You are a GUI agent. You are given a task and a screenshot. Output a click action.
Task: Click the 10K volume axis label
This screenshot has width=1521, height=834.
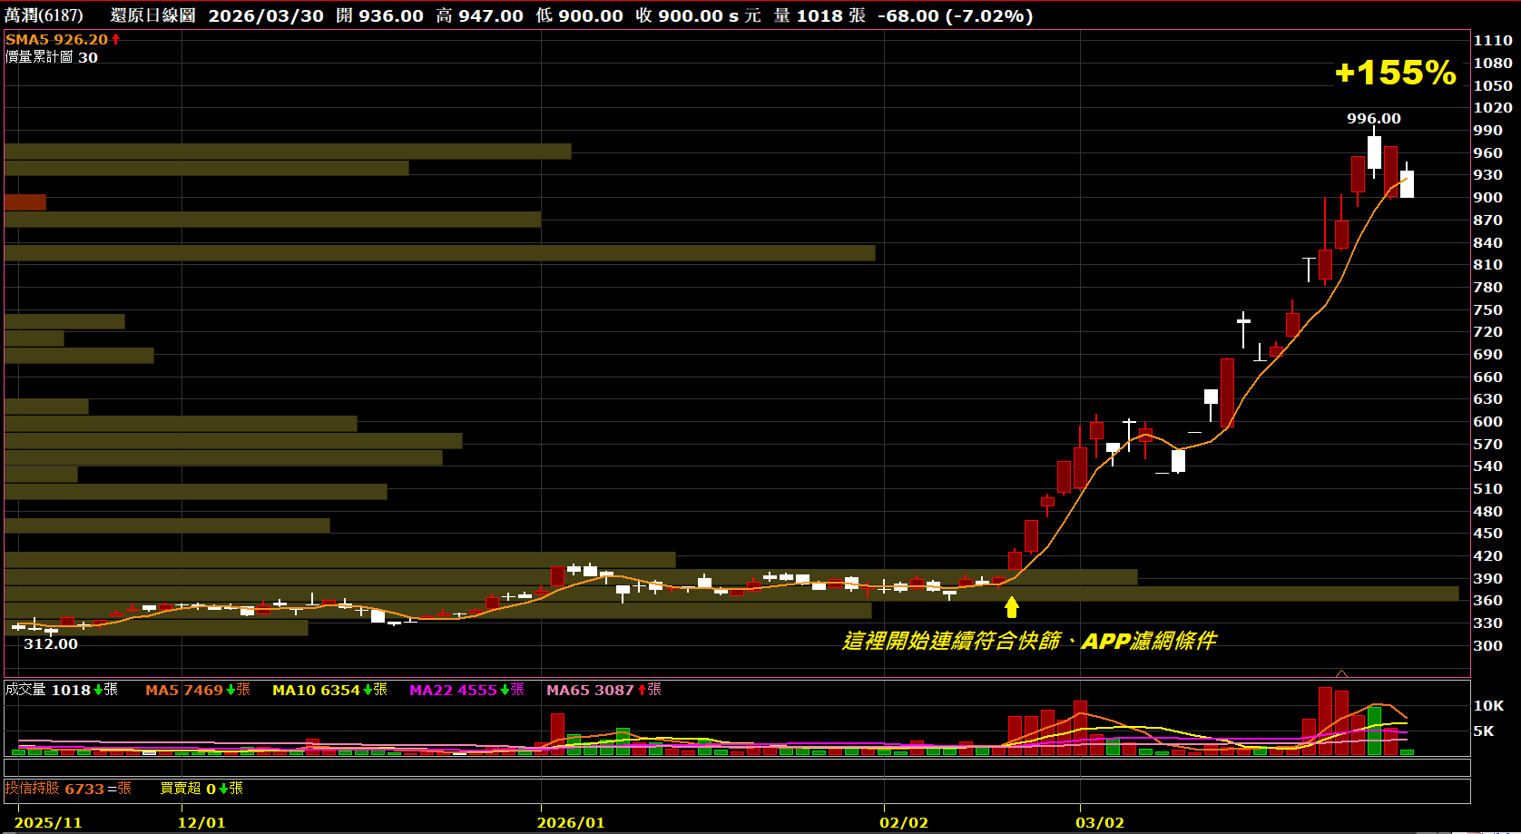click(1489, 706)
